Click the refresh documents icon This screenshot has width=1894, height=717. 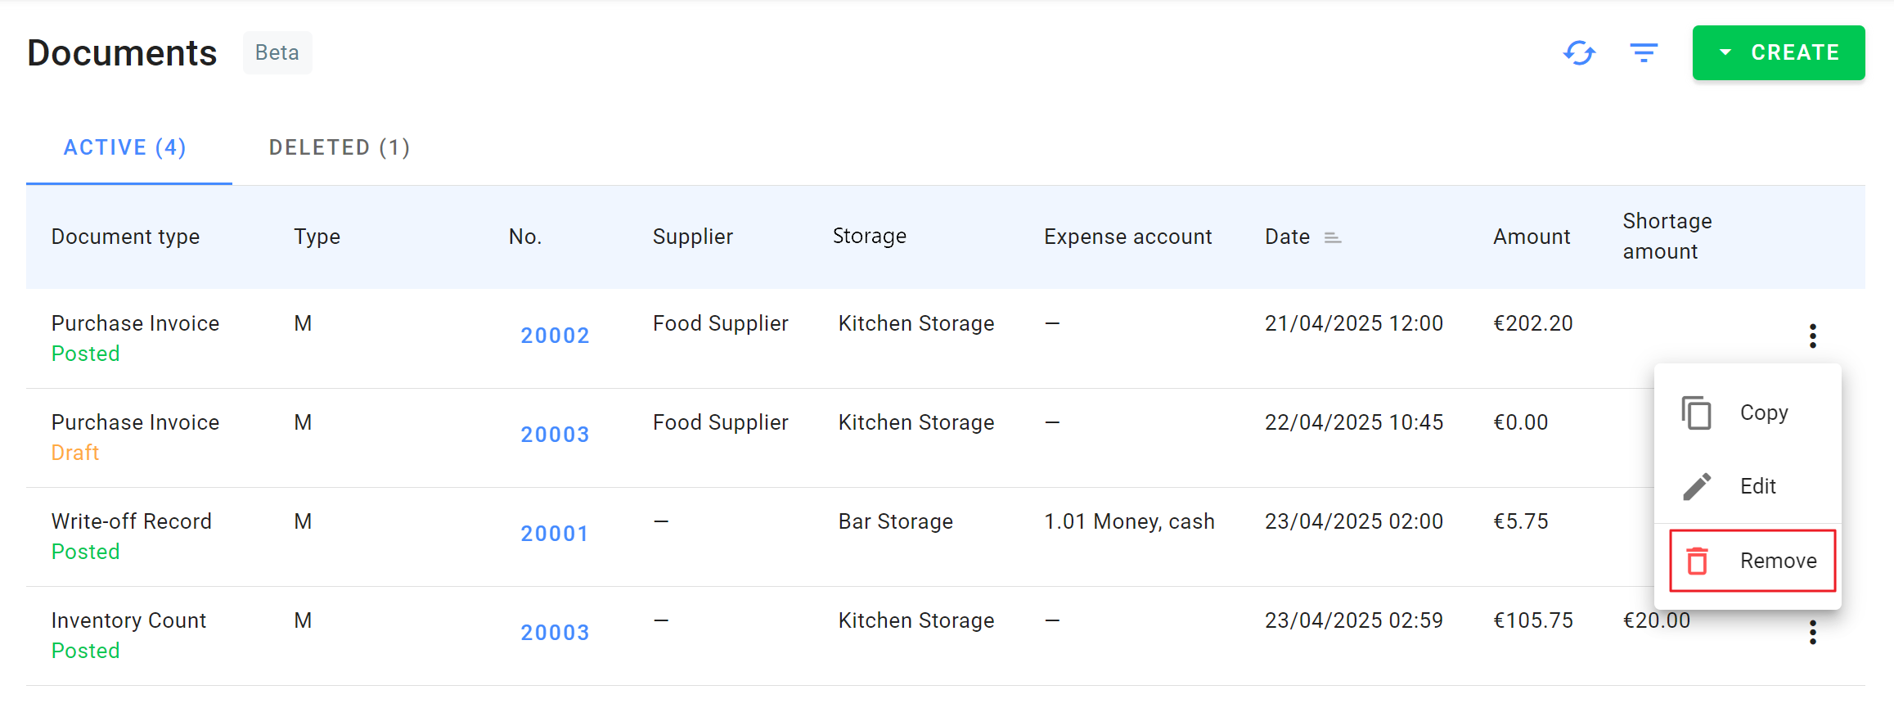click(1579, 53)
